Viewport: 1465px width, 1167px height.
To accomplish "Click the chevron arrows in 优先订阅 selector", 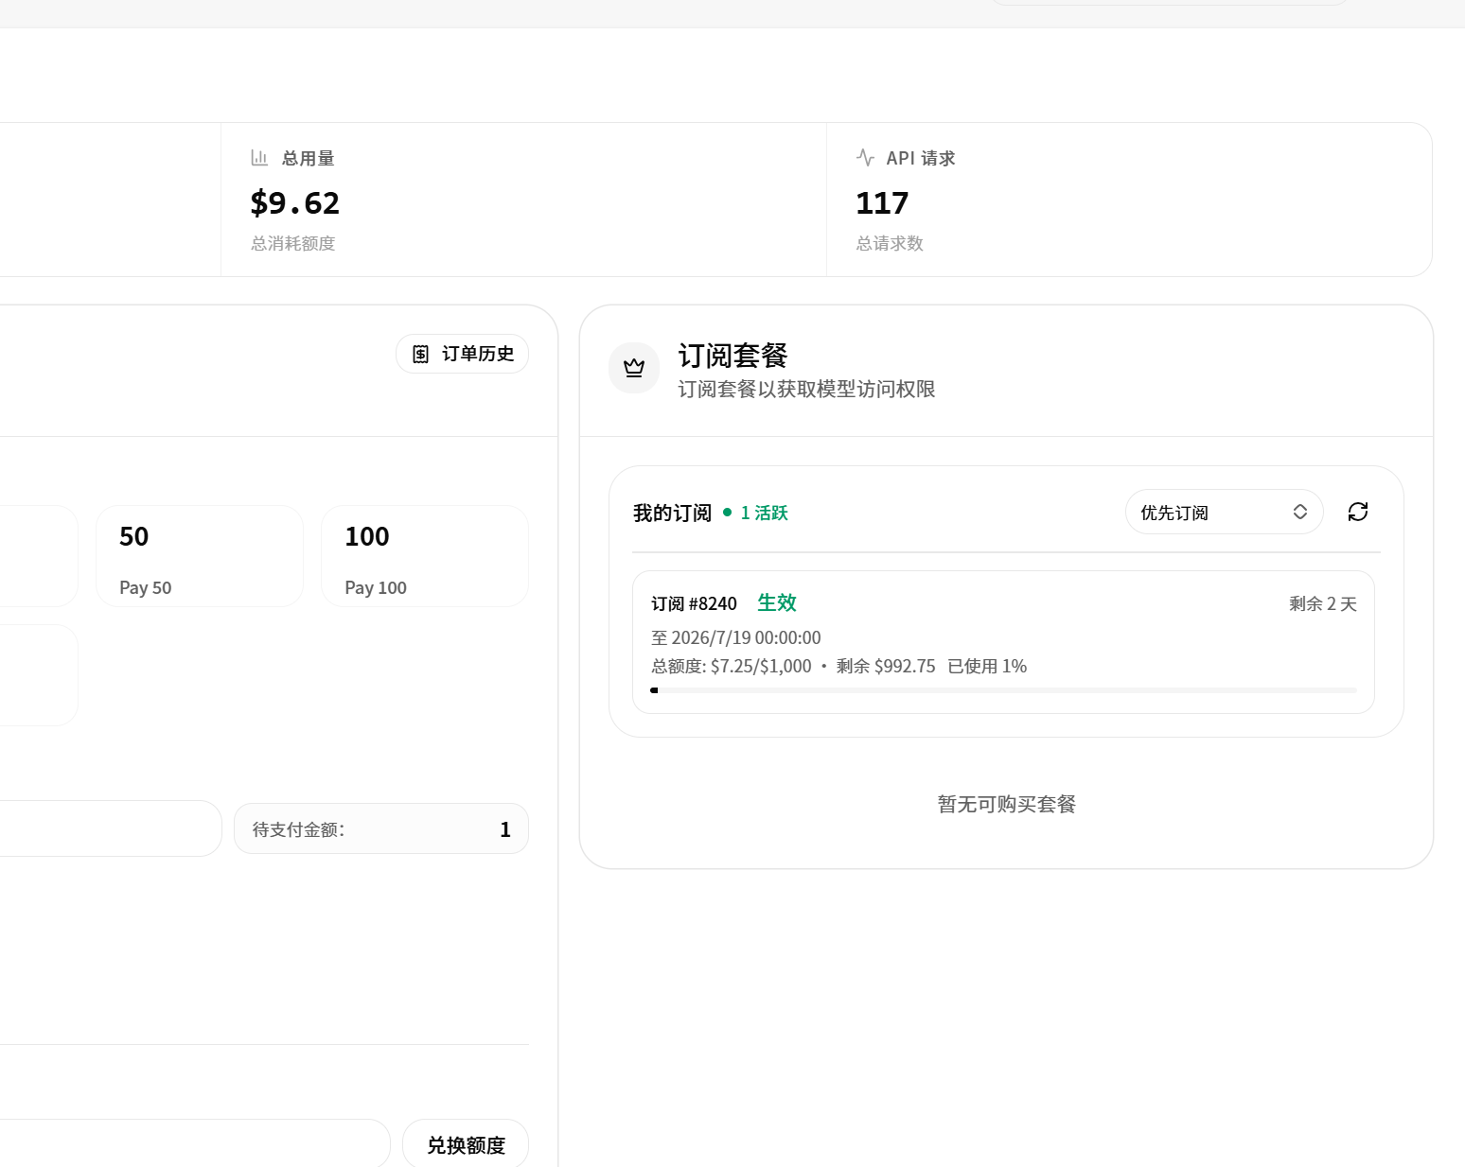I will click(1300, 512).
